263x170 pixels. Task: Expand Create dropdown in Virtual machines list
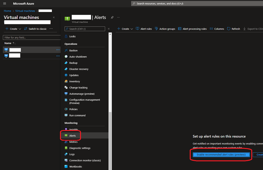(x=13, y=29)
